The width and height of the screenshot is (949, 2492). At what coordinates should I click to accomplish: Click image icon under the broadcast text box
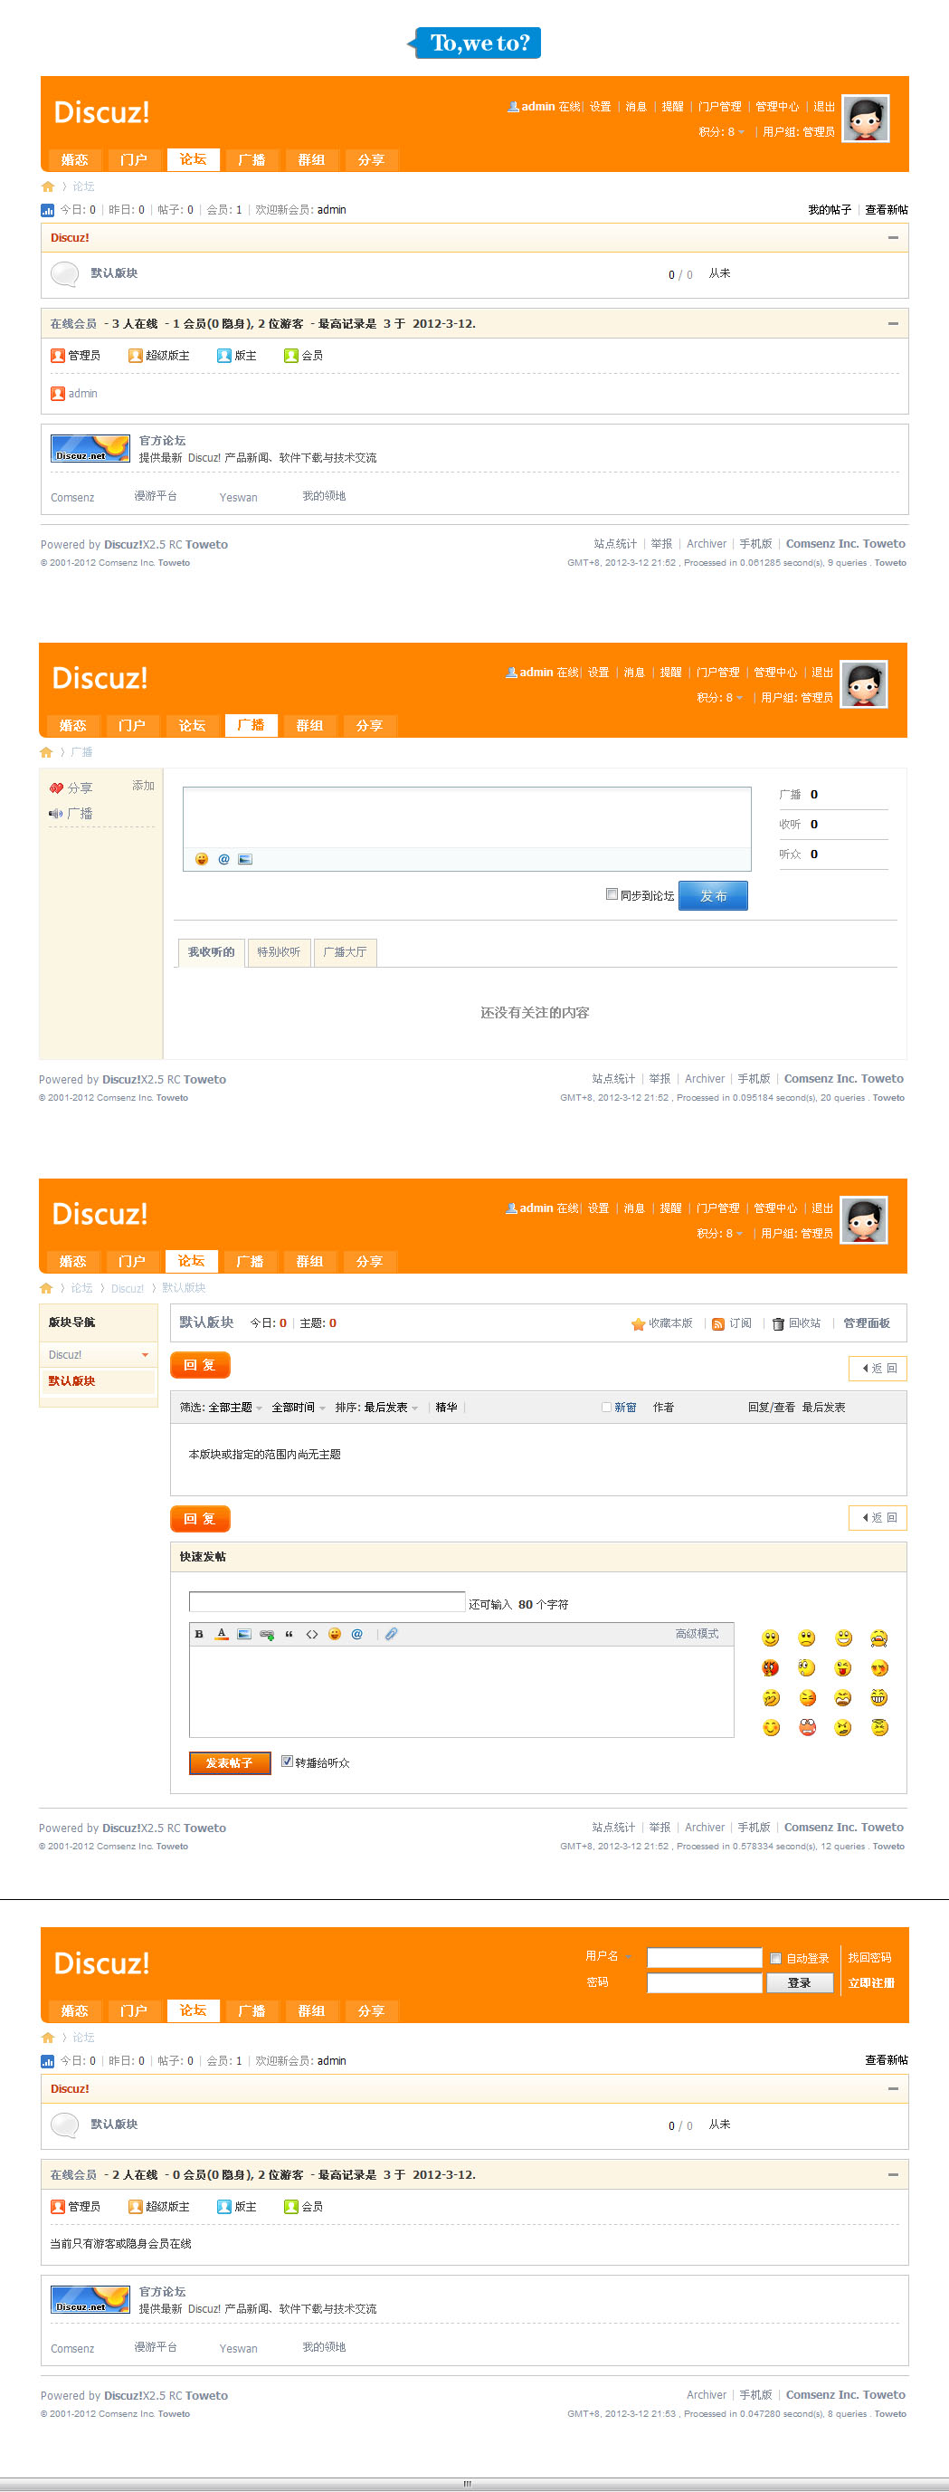pyautogui.click(x=245, y=859)
